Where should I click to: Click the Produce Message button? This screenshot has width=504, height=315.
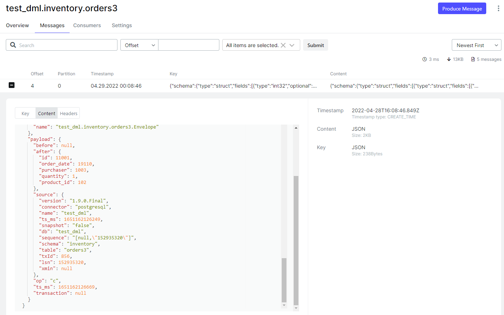(x=462, y=9)
